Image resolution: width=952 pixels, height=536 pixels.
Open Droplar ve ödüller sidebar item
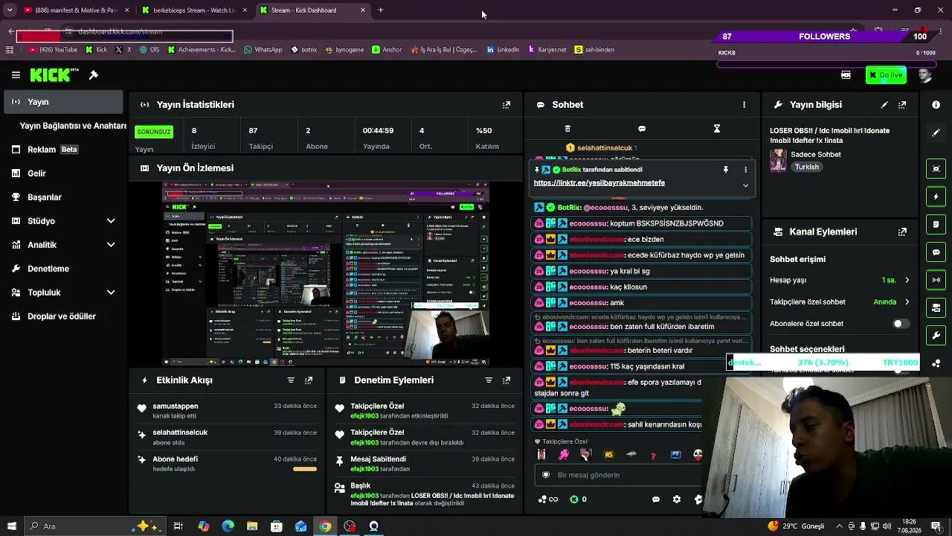(63, 316)
